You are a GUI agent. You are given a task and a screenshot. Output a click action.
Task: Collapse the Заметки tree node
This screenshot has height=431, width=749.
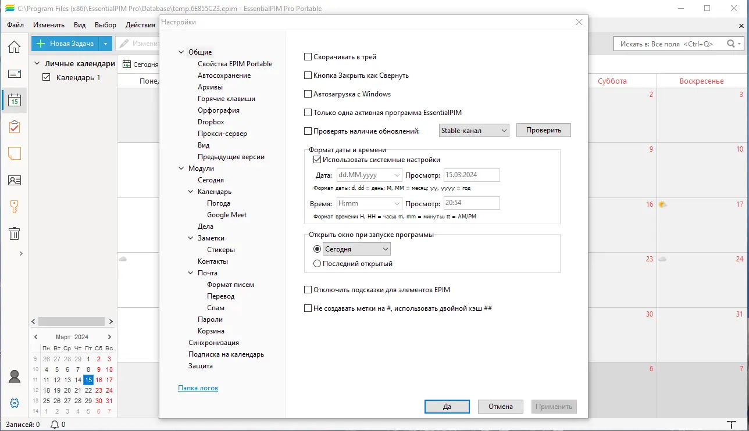pos(191,238)
